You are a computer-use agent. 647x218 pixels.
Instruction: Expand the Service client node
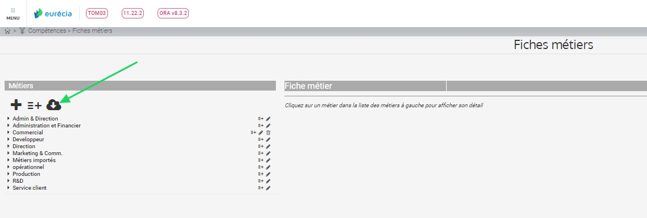[8, 188]
